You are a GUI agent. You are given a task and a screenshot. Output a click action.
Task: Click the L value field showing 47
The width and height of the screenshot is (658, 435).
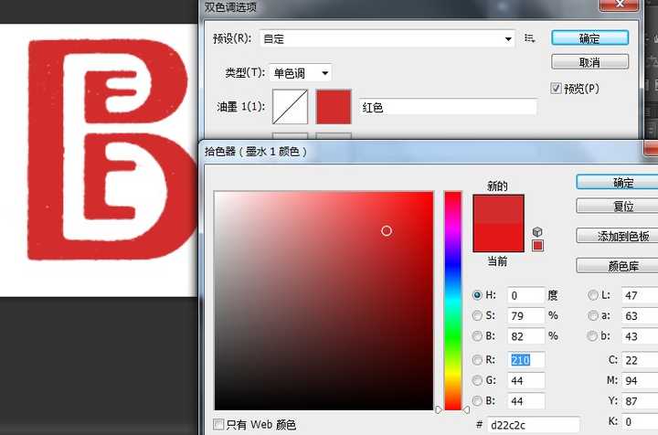click(640, 295)
